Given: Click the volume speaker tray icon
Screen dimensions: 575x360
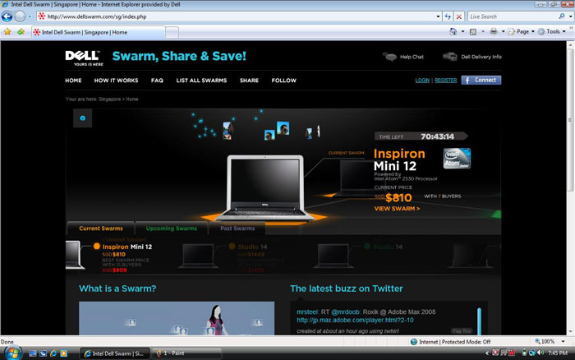Looking at the screenshot, I should click(x=540, y=353).
